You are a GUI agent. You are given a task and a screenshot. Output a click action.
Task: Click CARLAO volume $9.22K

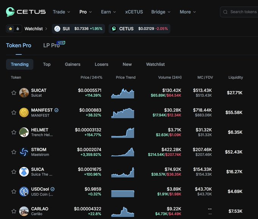[174, 209]
